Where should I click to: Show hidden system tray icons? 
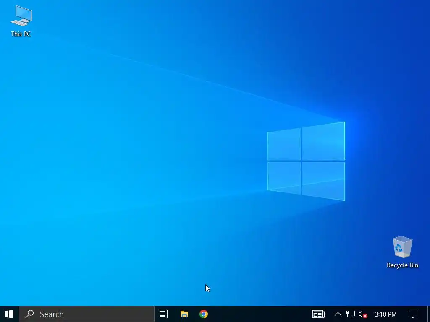(x=338, y=314)
